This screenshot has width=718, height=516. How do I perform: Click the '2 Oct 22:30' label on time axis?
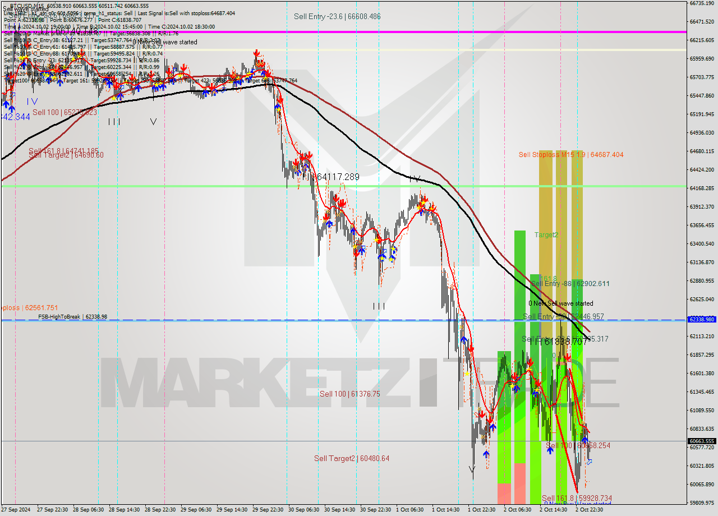click(x=589, y=510)
